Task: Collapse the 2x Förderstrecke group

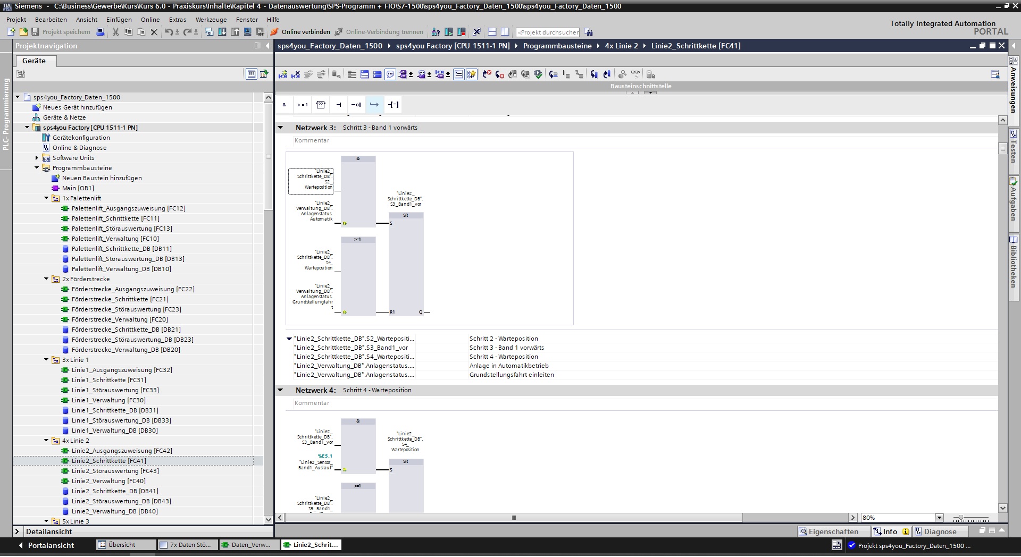Action: click(46, 279)
